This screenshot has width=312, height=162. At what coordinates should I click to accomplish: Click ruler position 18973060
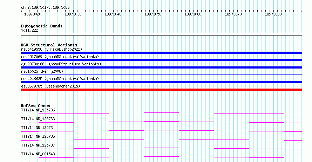[193, 14]
